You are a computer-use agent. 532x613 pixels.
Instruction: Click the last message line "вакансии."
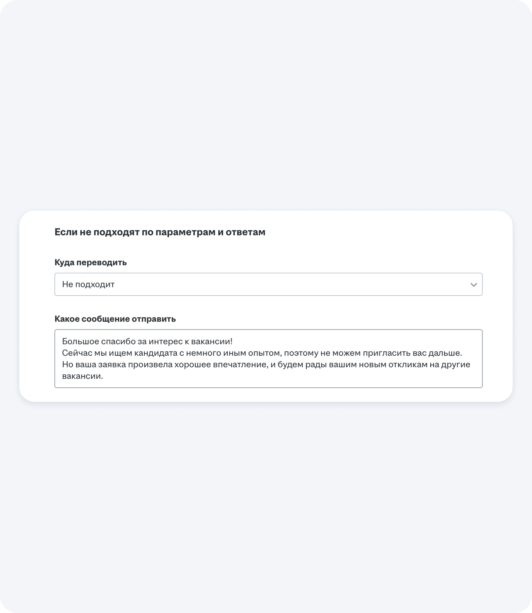(83, 376)
